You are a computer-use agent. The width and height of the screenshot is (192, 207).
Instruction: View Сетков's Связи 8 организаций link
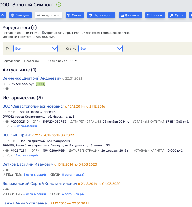coord(73,175)
